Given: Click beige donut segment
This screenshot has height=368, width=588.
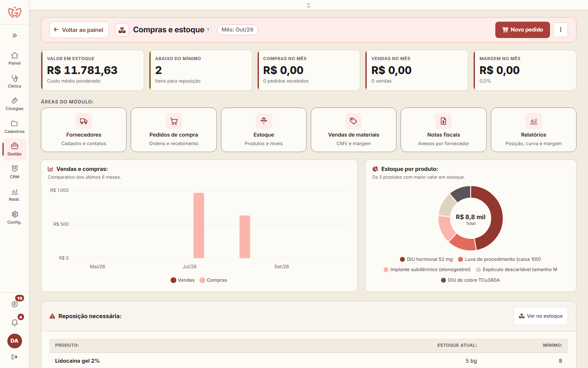Looking at the screenshot, I should click(x=447, y=206).
